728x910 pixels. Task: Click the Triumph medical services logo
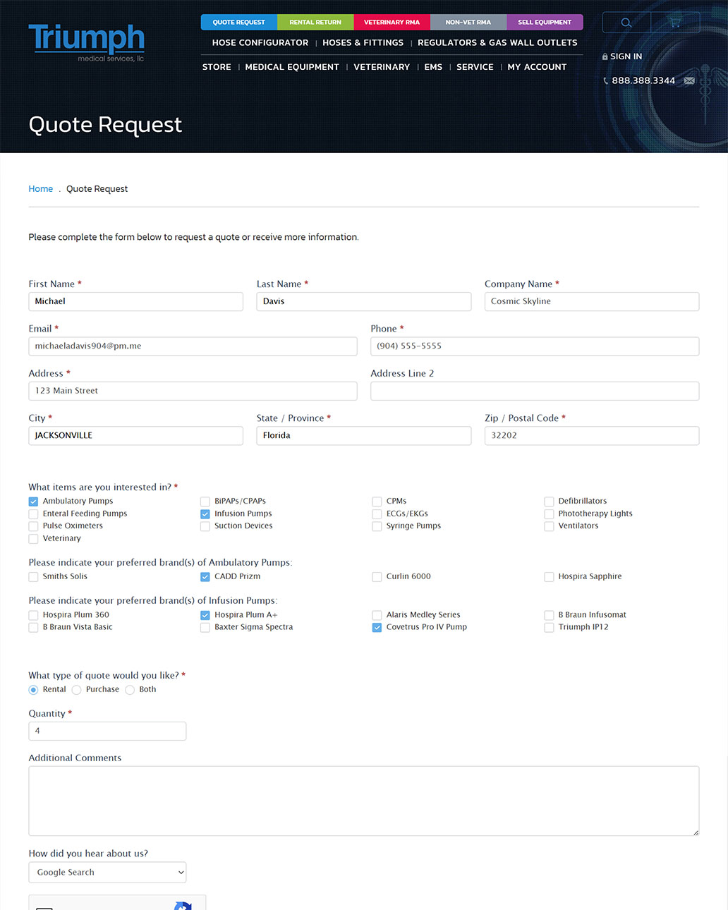pyautogui.click(x=86, y=42)
